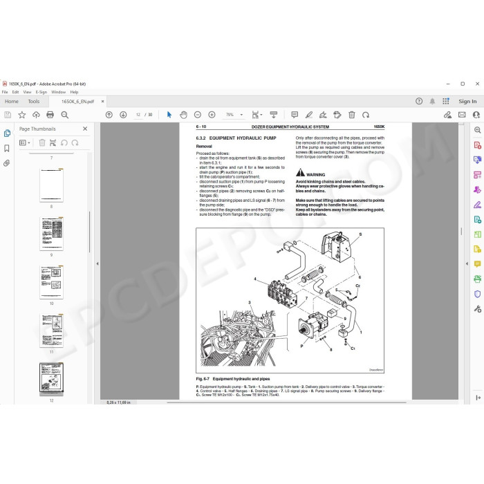This screenshot has height=484, width=484.
Task: Click the Sign In link
Action: point(467,101)
